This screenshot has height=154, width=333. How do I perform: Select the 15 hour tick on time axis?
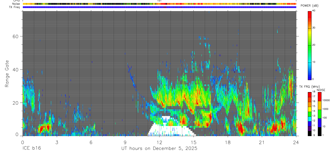(x=194, y=142)
